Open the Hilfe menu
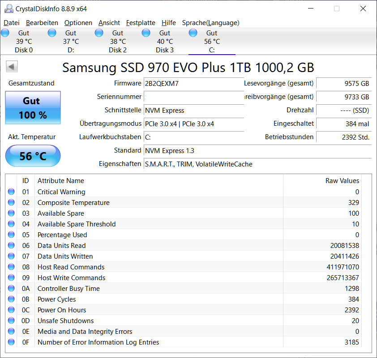This screenshot has width=377, height=358. 168,23
